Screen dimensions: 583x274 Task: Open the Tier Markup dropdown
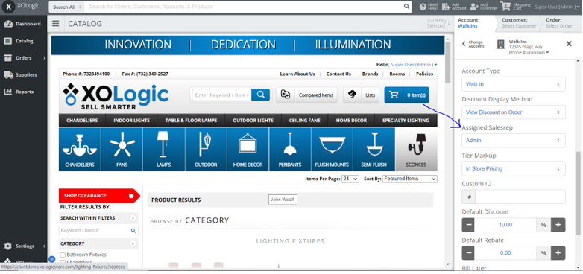point(514,168)
